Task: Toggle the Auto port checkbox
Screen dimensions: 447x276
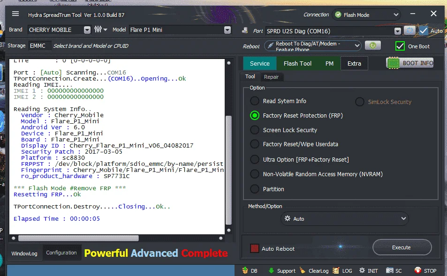Action: [x=424, y=30]
